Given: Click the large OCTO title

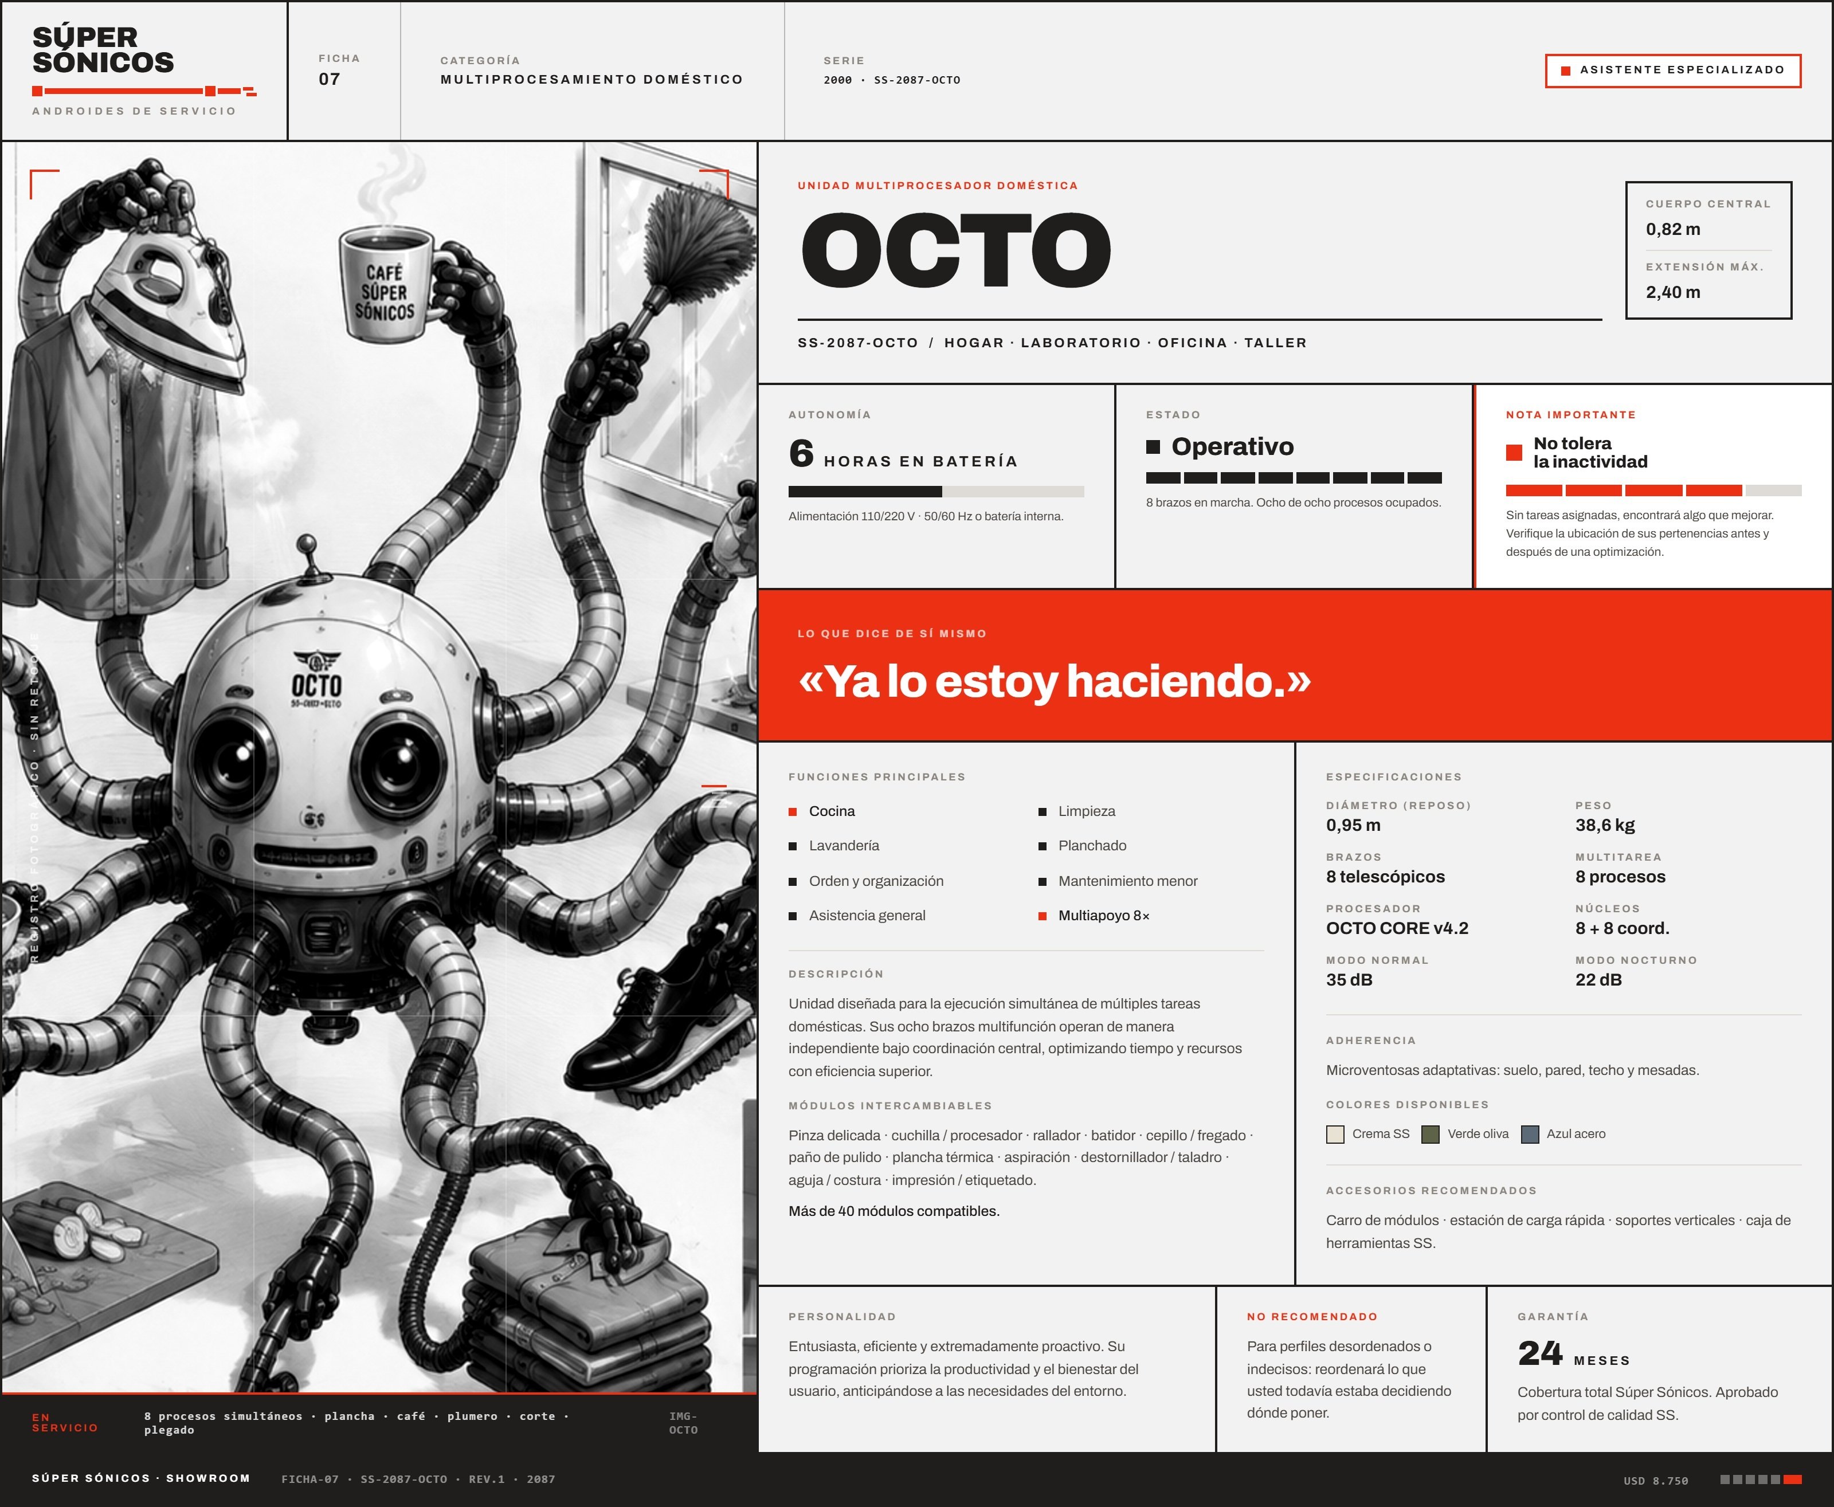Looking at the screenshot, I should coord(955,250).
